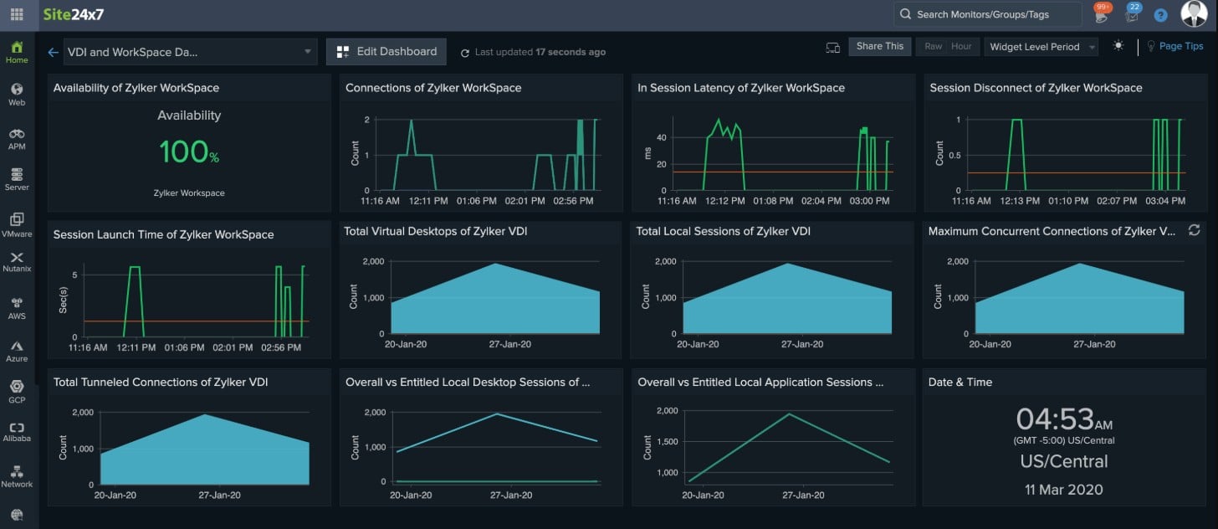Click the Session Launch Time widget title
The height and width of the screenshot is (529, 1218).
163,234
